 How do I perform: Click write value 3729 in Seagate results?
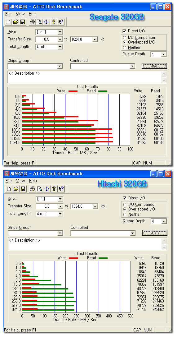(142, 96)
